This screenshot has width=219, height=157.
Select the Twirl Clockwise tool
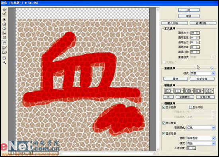tap(4, 20)
